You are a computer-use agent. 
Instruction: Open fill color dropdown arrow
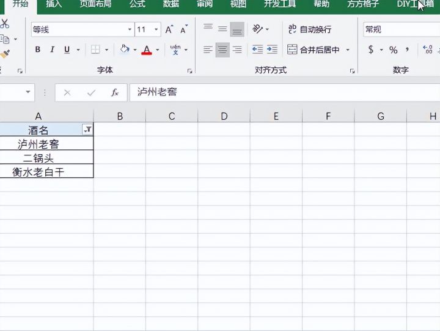click(x=135, y=50)
